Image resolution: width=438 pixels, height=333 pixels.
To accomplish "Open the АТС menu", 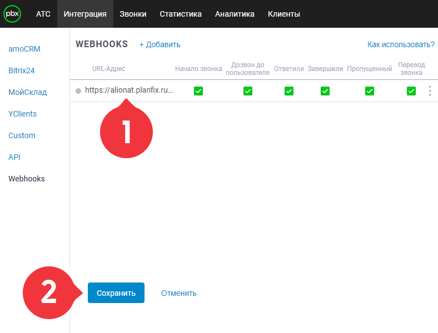I will click(43, 14).
